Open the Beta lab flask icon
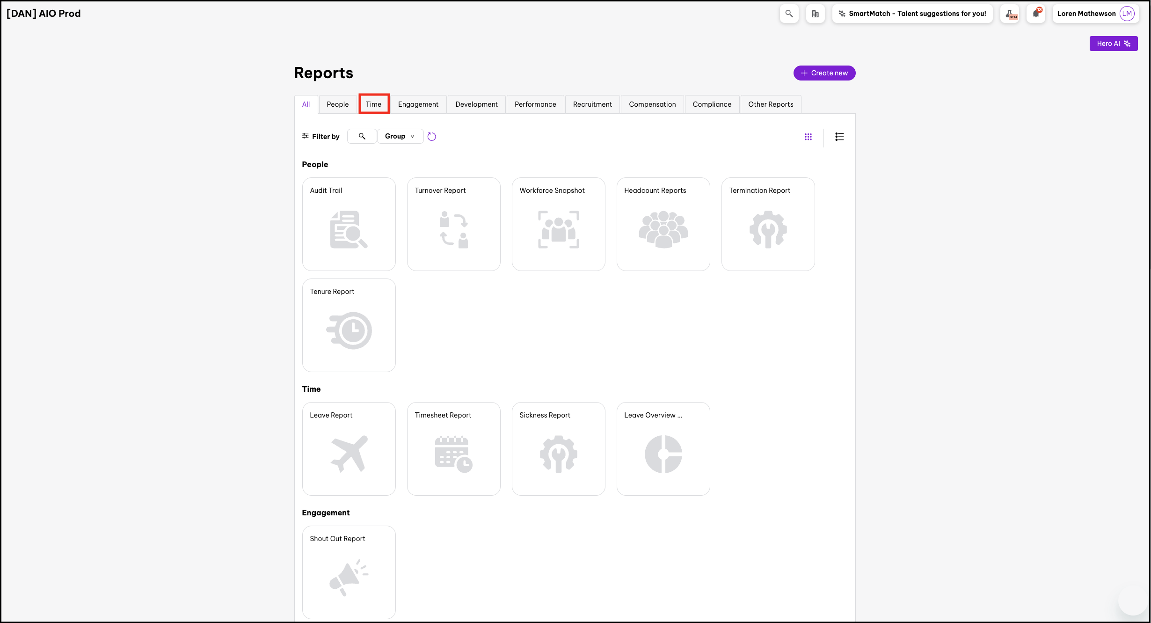Image resolution: width=1151 pixels, height=623 pixels. click(x=1010, y=14)
